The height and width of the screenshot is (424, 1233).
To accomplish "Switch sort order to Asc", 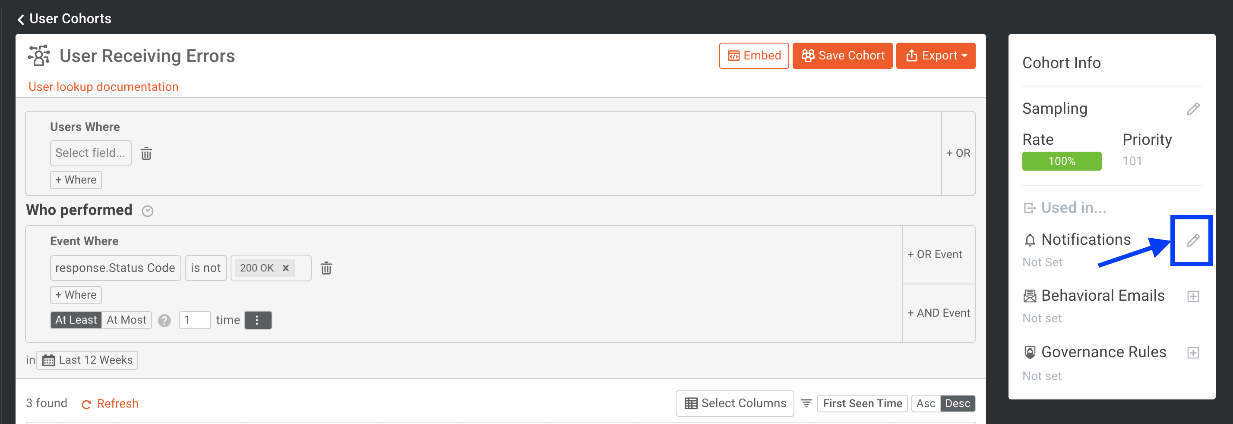I will [925, 403].
